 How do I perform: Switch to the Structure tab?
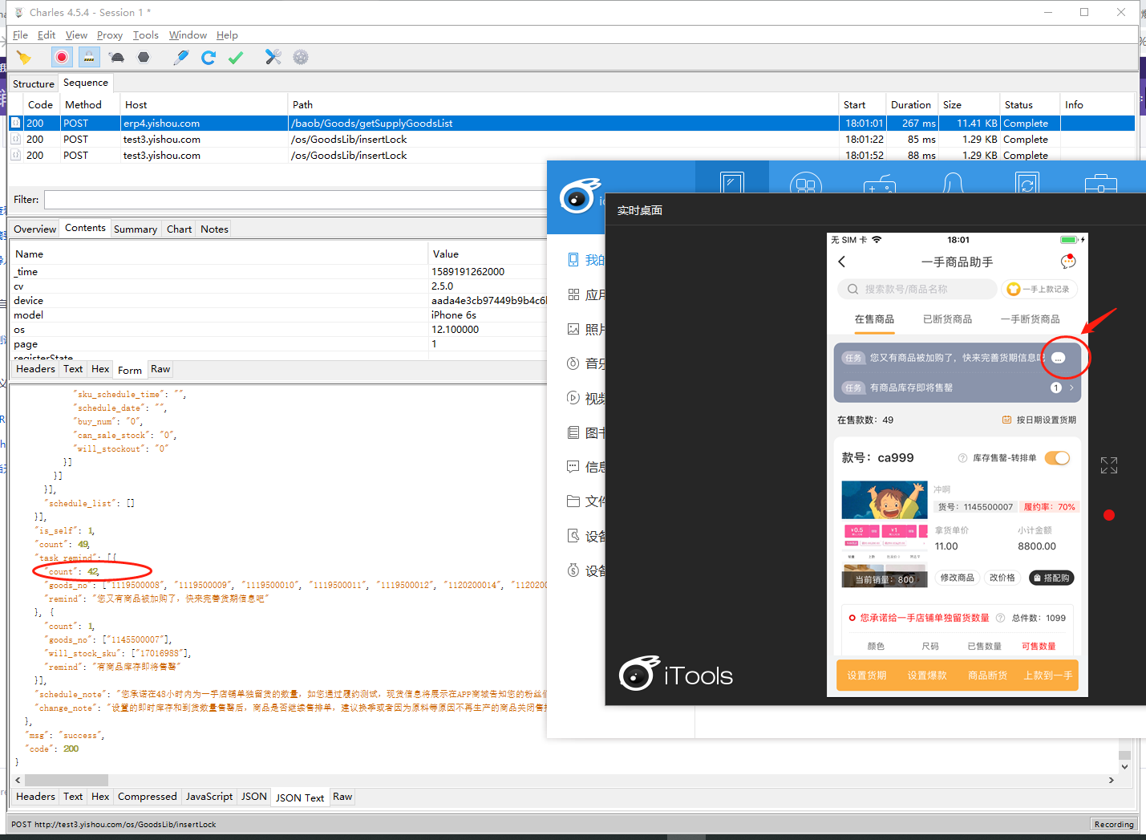[x=34, y=83]
